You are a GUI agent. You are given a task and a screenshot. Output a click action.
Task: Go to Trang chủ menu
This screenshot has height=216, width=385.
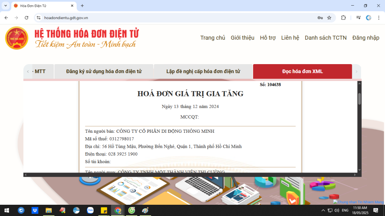point(213,38)
